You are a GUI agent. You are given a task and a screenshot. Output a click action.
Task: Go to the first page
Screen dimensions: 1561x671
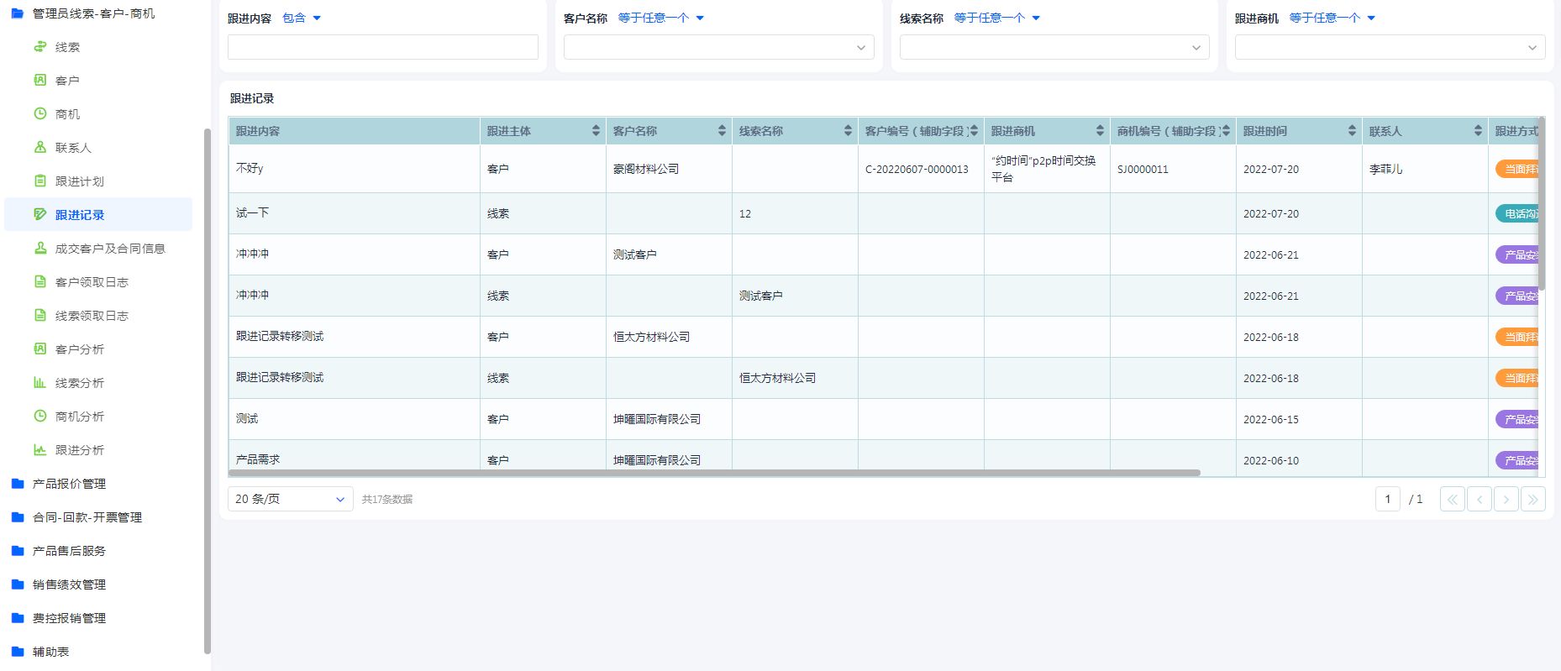1452,499
